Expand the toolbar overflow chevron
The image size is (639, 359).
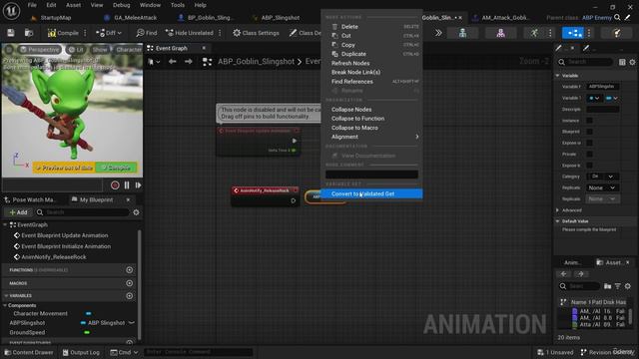click(438, 33)
